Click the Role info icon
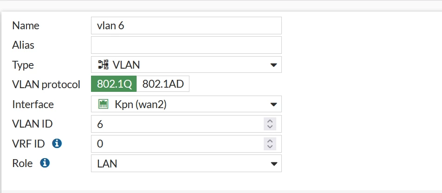The width and height of the screenshot is (442, 193). 45,163
